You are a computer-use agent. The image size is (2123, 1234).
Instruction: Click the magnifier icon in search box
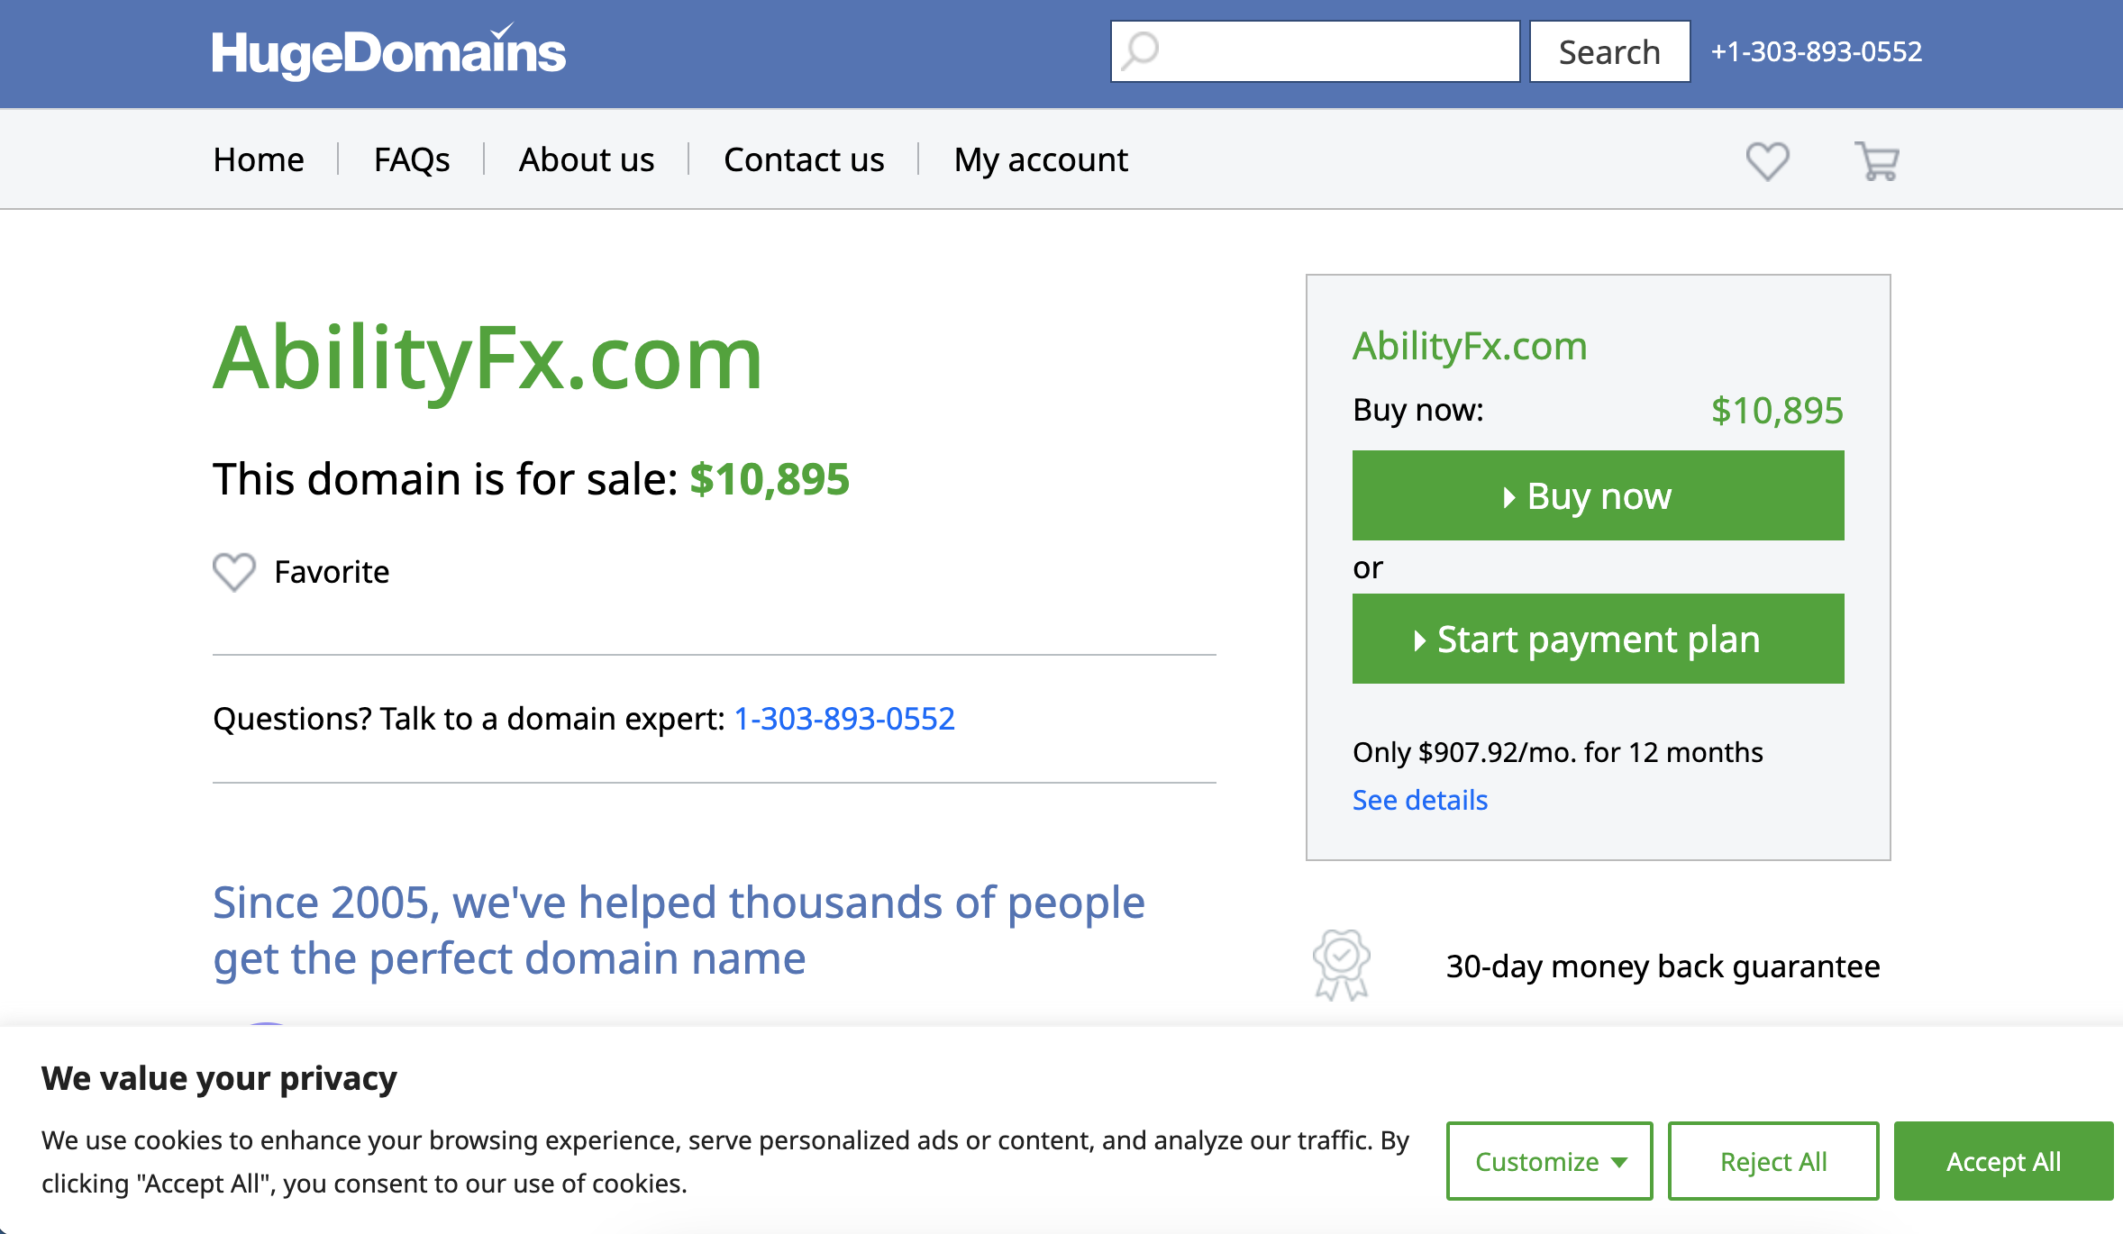(1141, 51)
